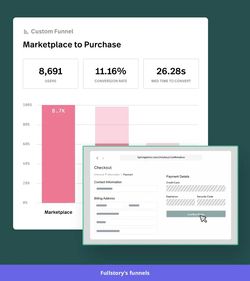
Task: Select the Payment breadcrumb step
Action: point(128,175)
